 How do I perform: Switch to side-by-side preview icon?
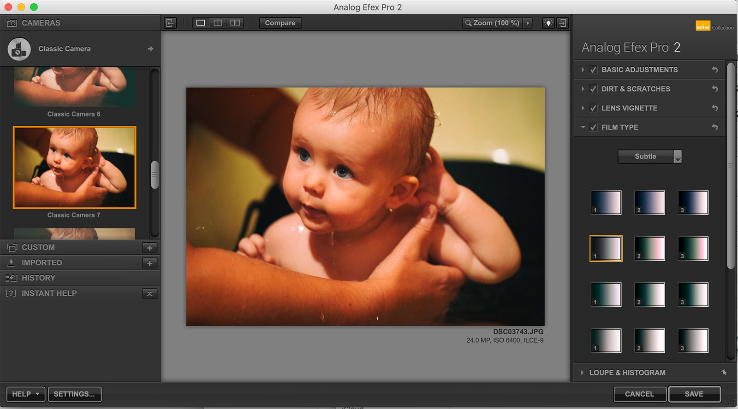coord(235,23)
